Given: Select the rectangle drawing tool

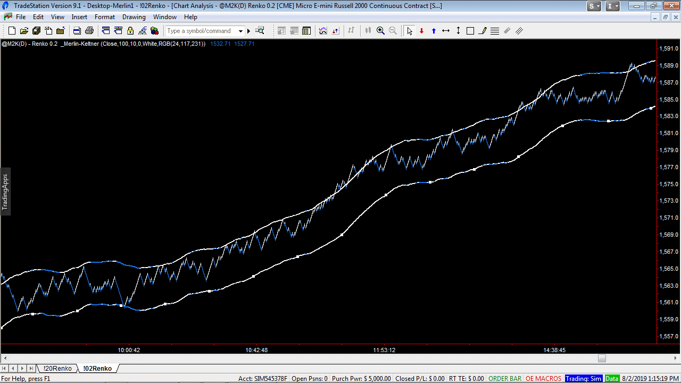Looking at the screenshot, I should (470, 31).
